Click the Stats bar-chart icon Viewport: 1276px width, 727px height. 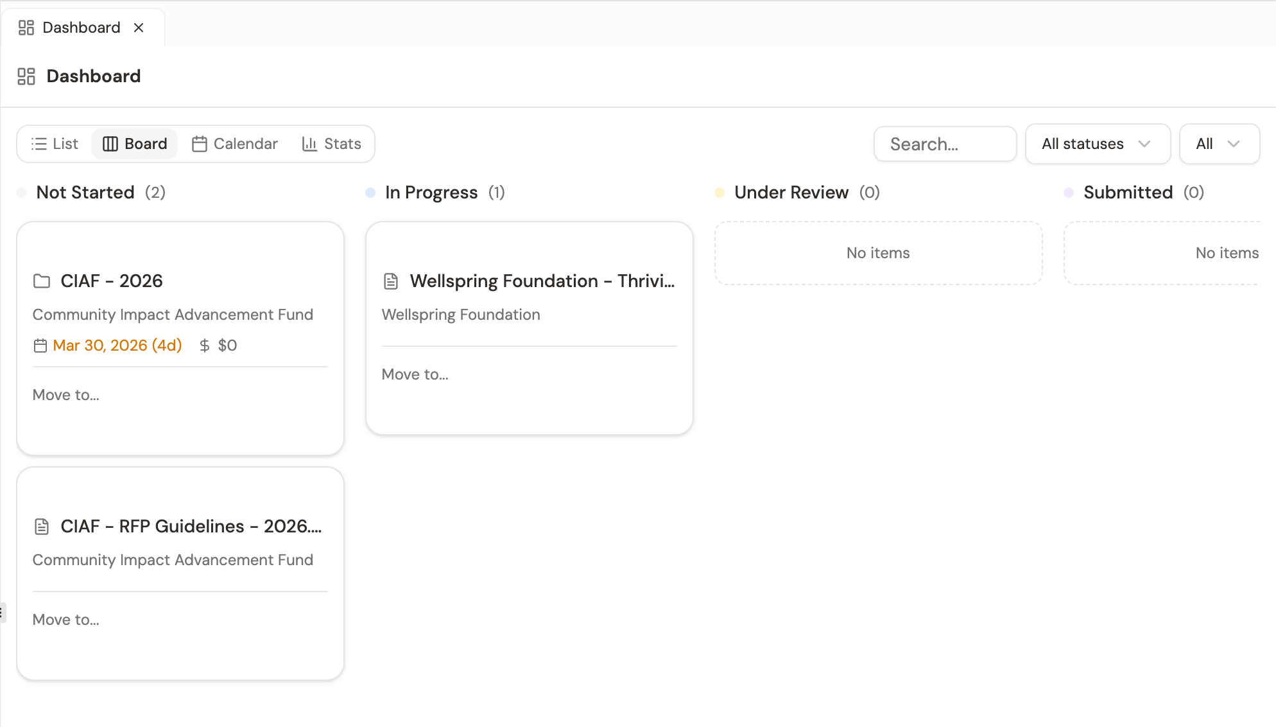[309, 144]
